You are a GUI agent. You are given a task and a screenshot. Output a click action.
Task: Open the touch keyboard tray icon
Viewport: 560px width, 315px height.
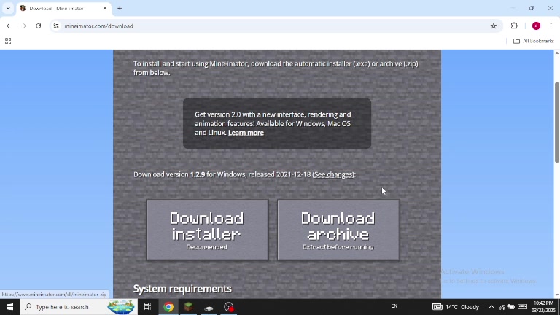(523, 306)
